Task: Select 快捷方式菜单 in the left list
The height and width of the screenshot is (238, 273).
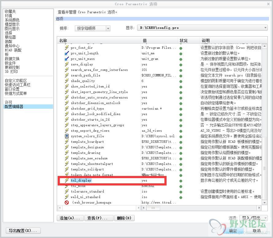Action: click(x=16, y=93)
